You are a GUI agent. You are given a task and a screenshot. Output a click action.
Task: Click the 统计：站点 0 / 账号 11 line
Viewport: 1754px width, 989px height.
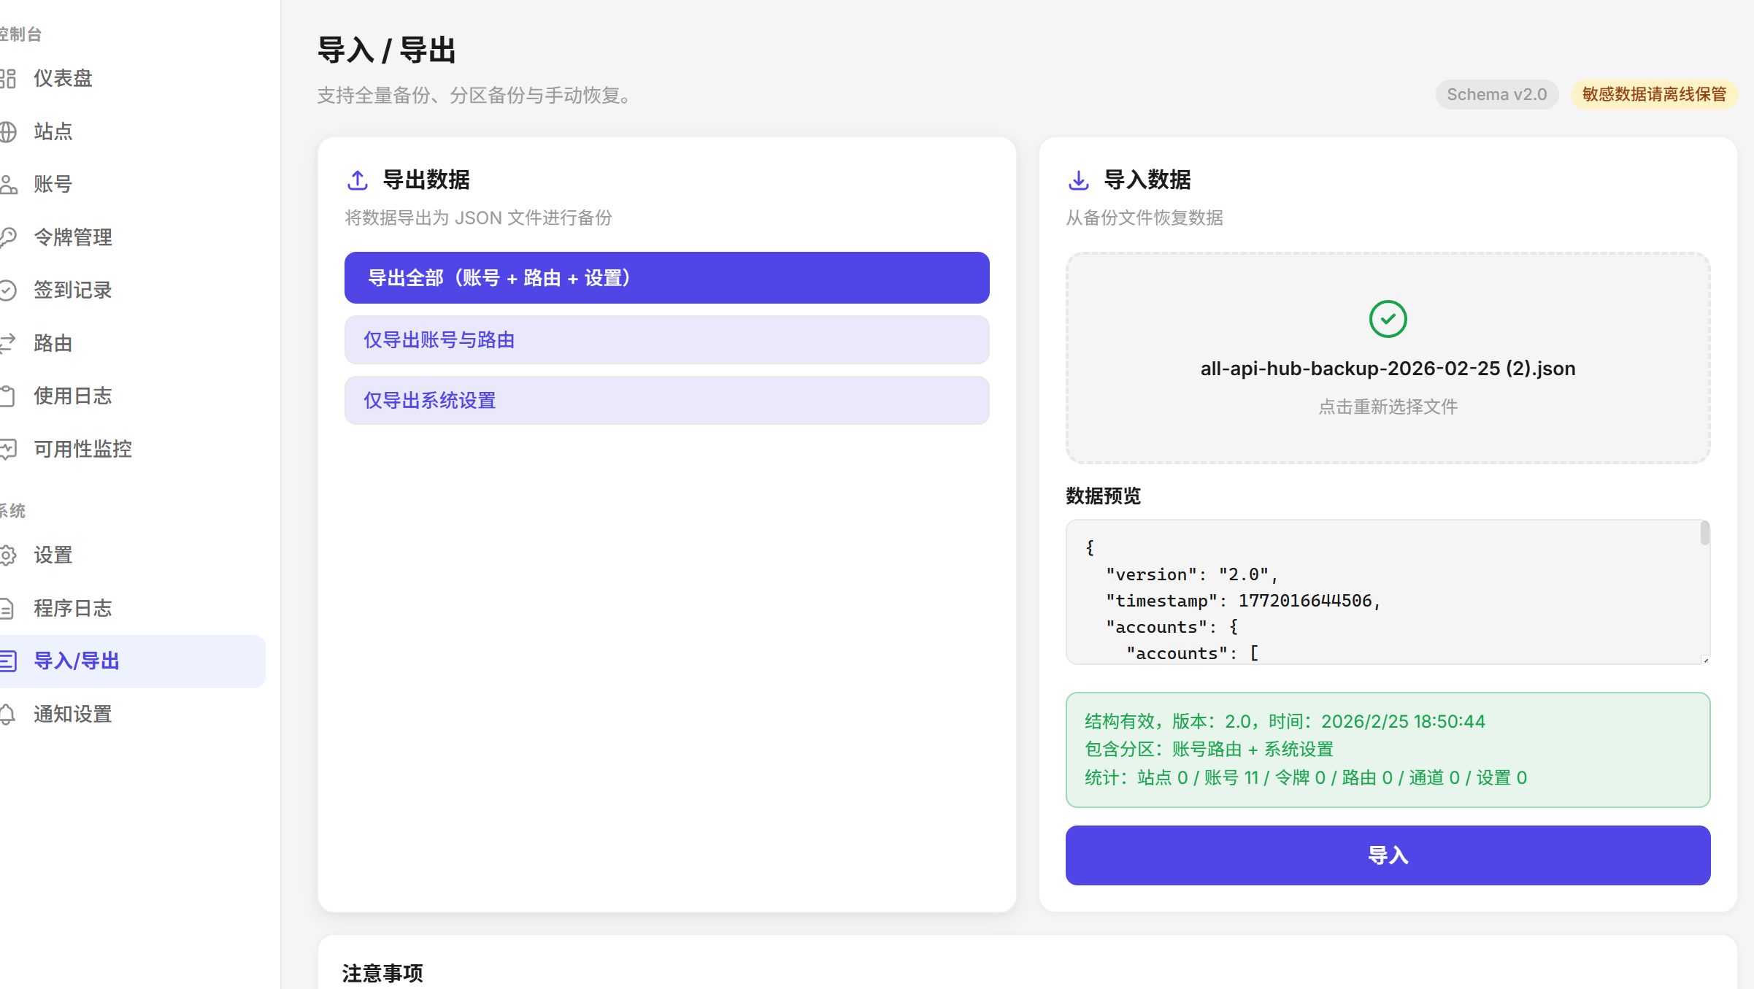click(x=1306, y=778)
